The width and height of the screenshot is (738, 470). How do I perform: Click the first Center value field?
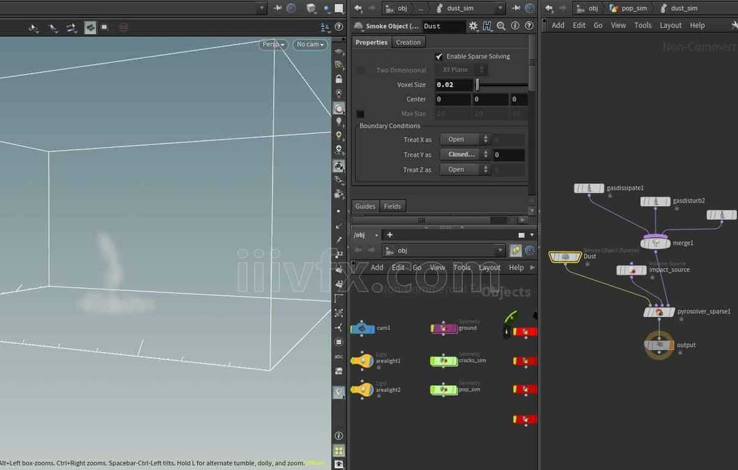click(453, 99)
